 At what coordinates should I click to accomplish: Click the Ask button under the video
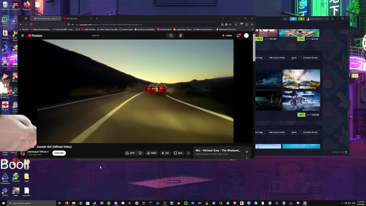(x=165, y=153)
